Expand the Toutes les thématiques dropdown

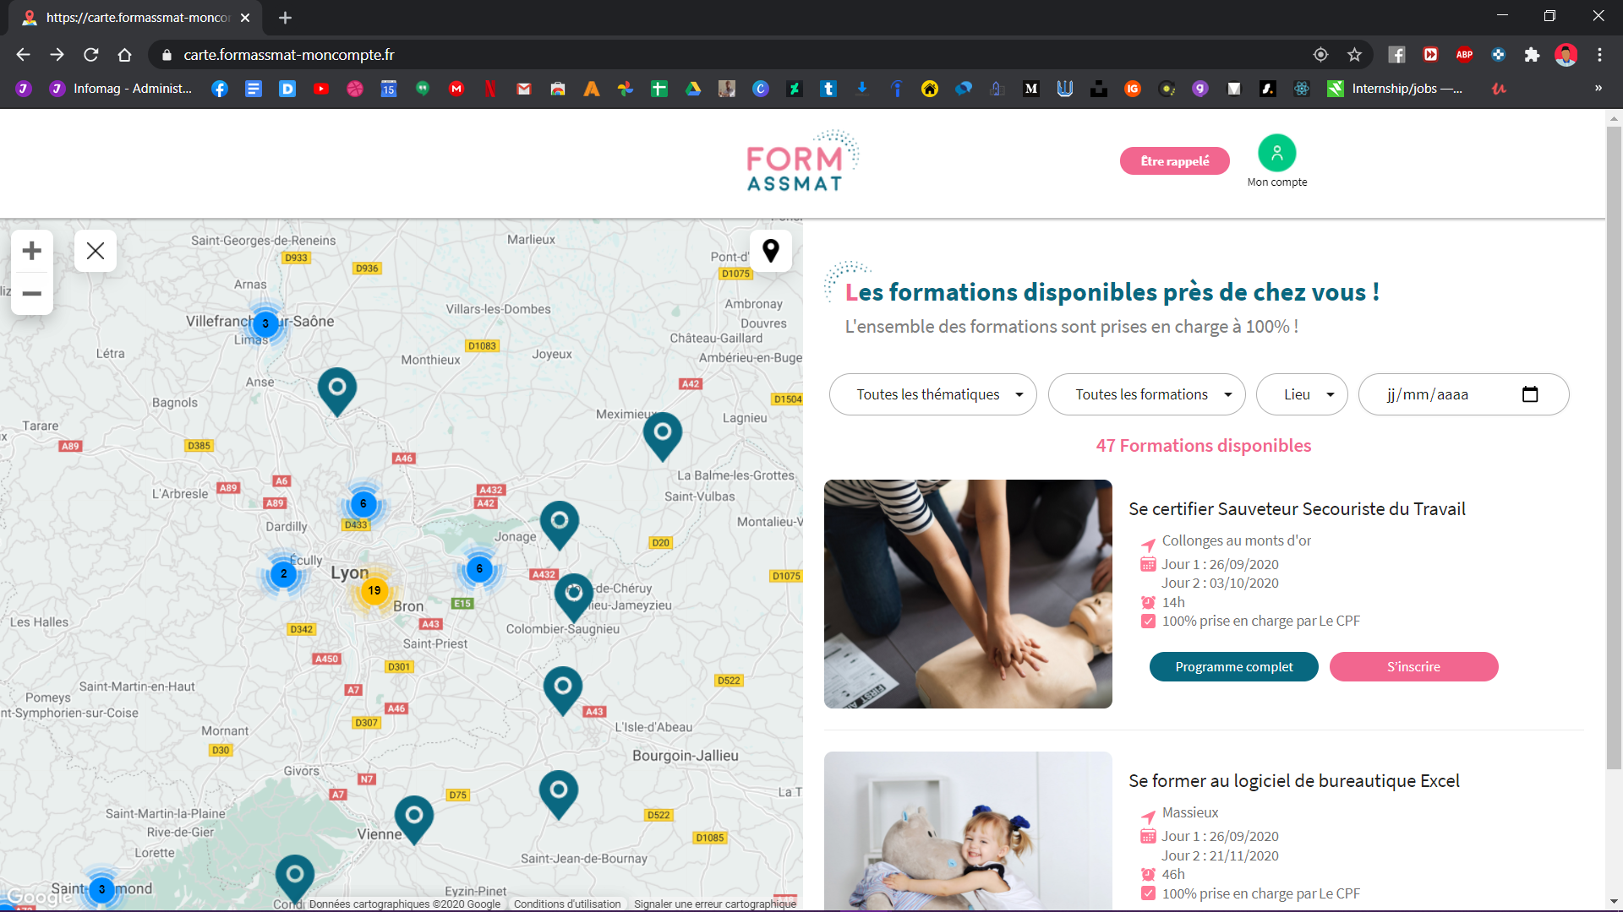point(933,394)
